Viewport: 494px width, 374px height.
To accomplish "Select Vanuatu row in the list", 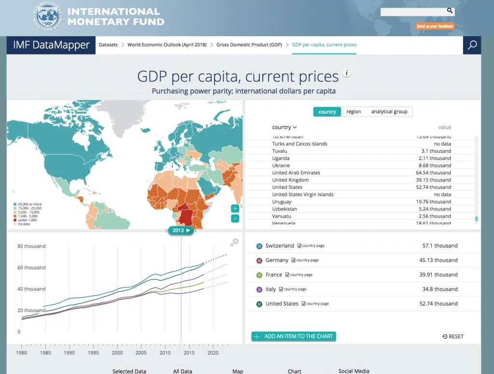I will (361, 216).
